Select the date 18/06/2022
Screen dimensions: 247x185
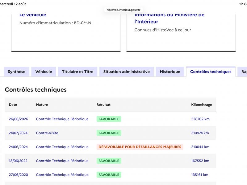18,161
